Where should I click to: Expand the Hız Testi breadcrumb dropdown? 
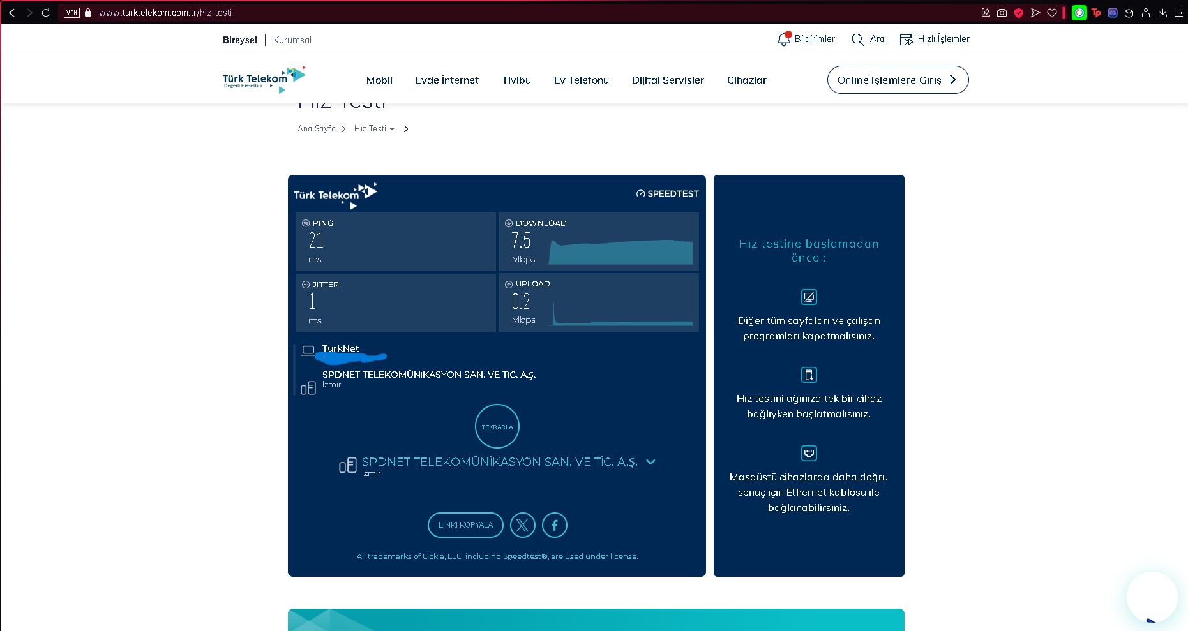click(374, 129)
